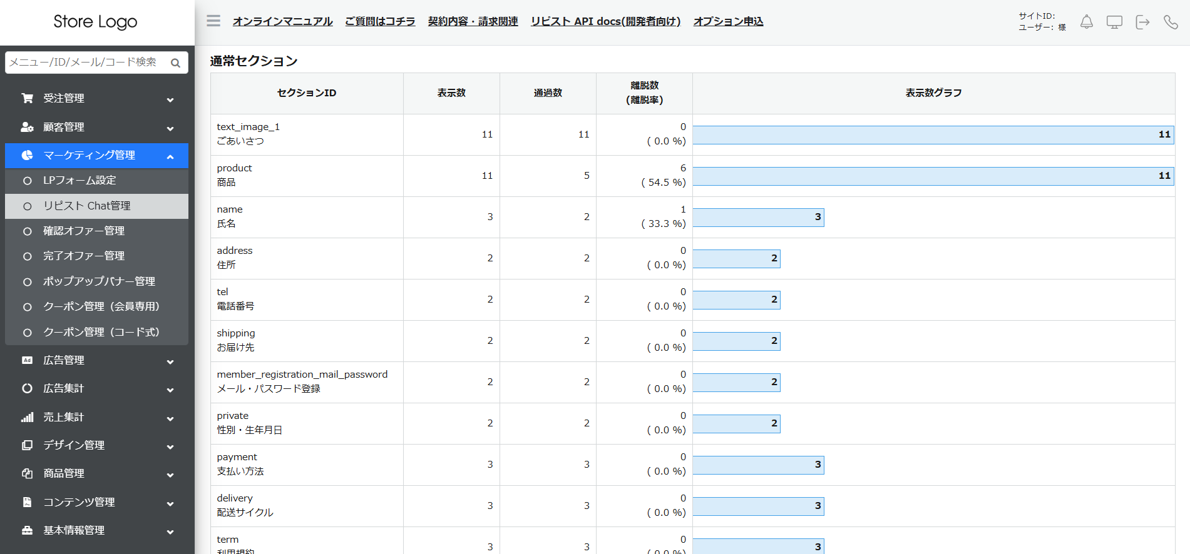Click the 離脱数(離脱率) column header
Screen dimensions: 1190x554
(x=644, y=93)
